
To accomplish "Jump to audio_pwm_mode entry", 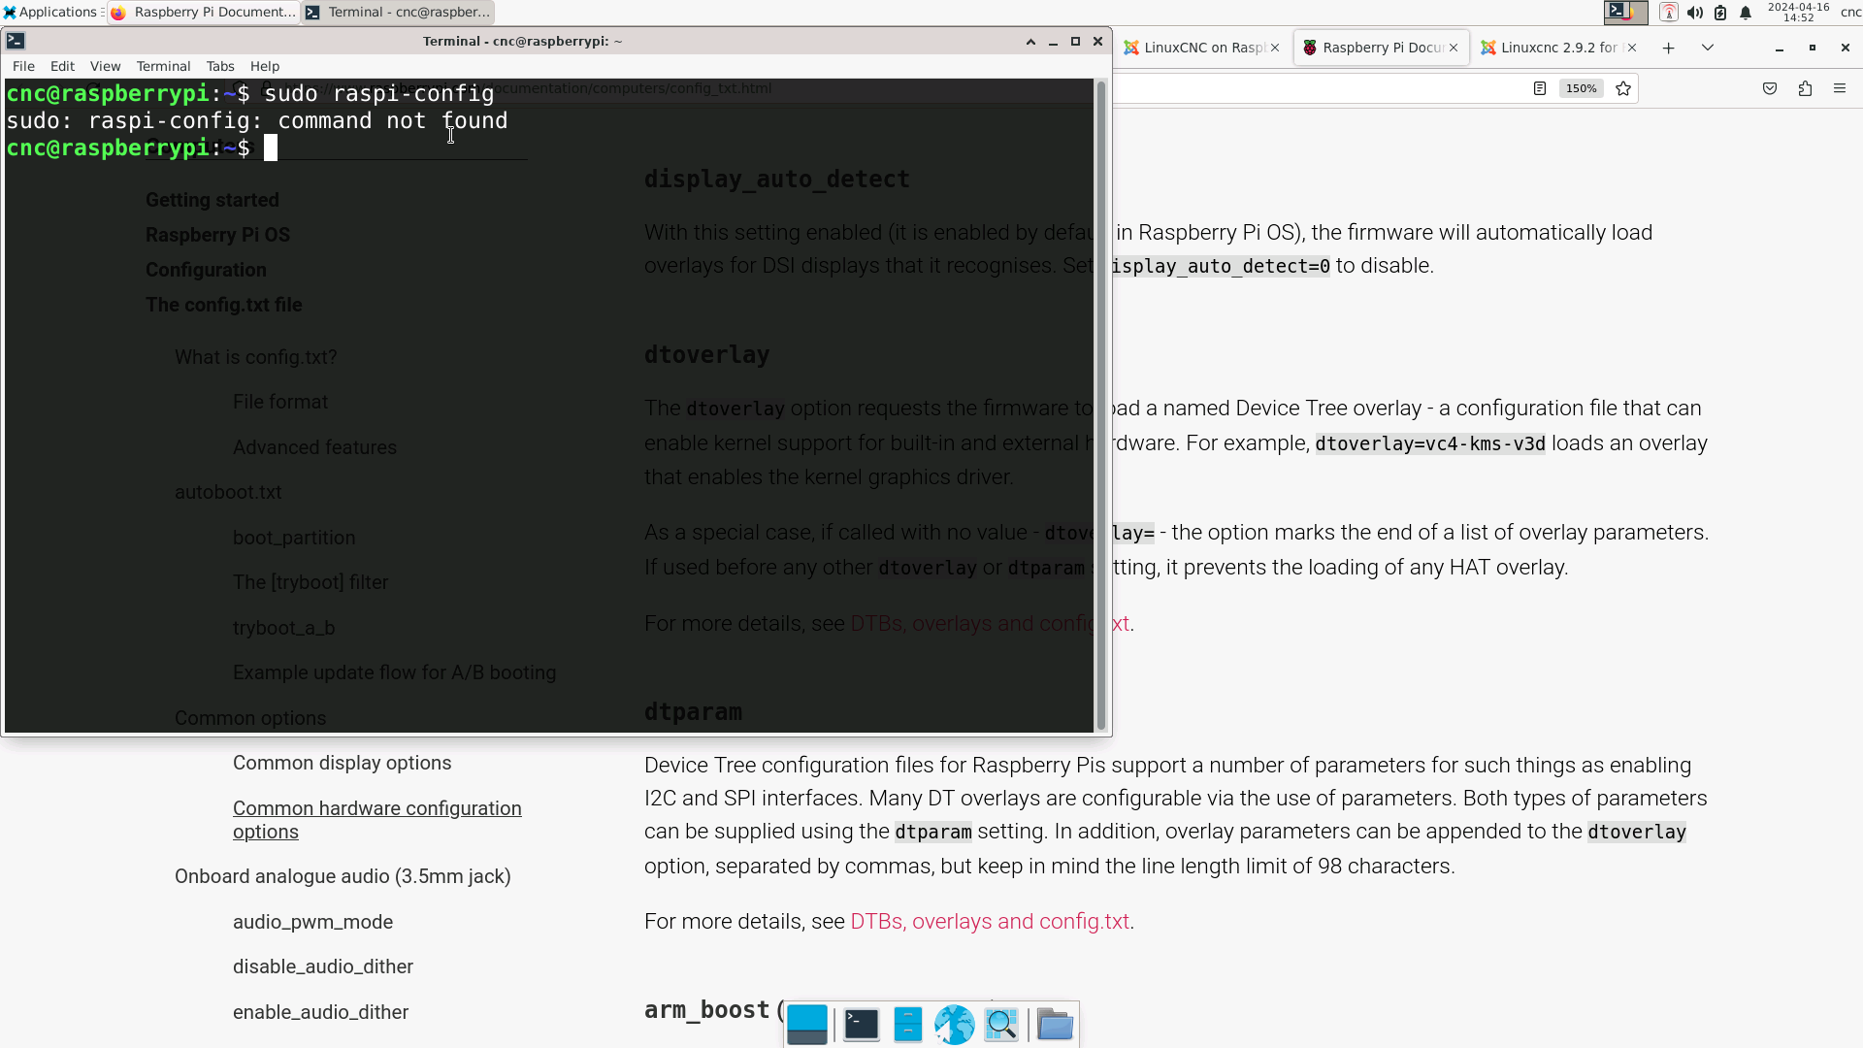I will (x=312, y=922).
